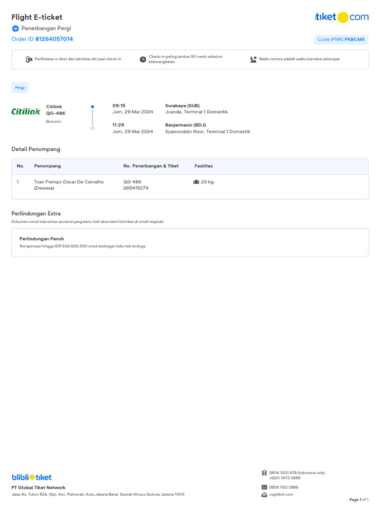Viewport: 380px width, 506px height.
Task: Click the Penerbangan Pergi label
Action: (x=46, y=28)
